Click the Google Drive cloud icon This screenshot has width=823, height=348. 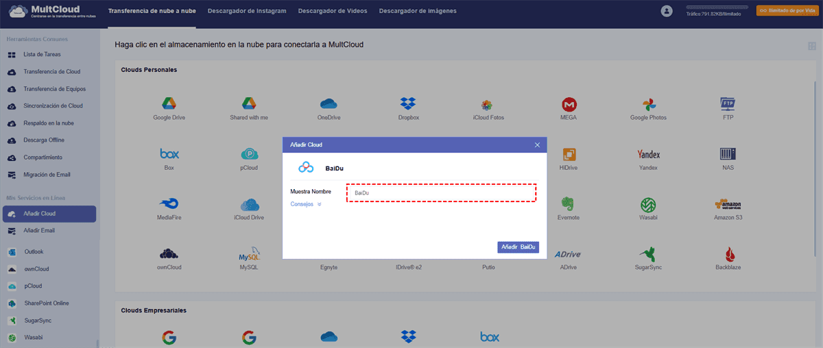[169, 104]
